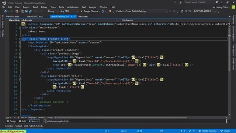Collapse the product-title div on line 15
This screenshot has width=236, height=133.
[x=20, y=76]
